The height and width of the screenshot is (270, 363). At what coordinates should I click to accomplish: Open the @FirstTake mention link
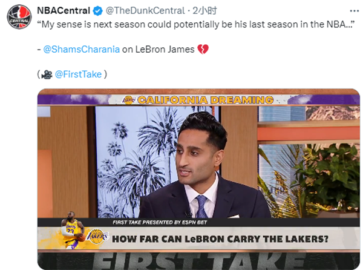click(x=78, y=74)
